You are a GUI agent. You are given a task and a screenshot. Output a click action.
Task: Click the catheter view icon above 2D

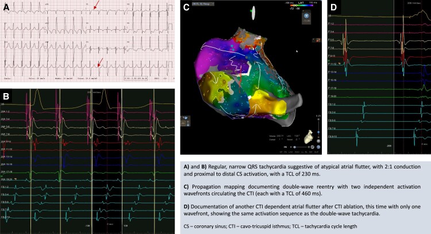(x=185, y=118)
